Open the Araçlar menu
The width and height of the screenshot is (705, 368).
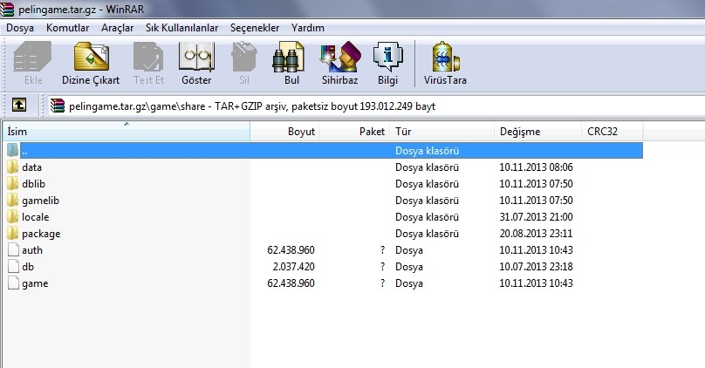coord(117,28)
